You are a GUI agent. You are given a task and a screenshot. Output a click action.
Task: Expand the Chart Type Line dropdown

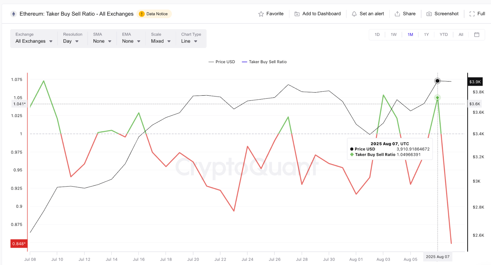pyautogui.click(x=189, y=41)
